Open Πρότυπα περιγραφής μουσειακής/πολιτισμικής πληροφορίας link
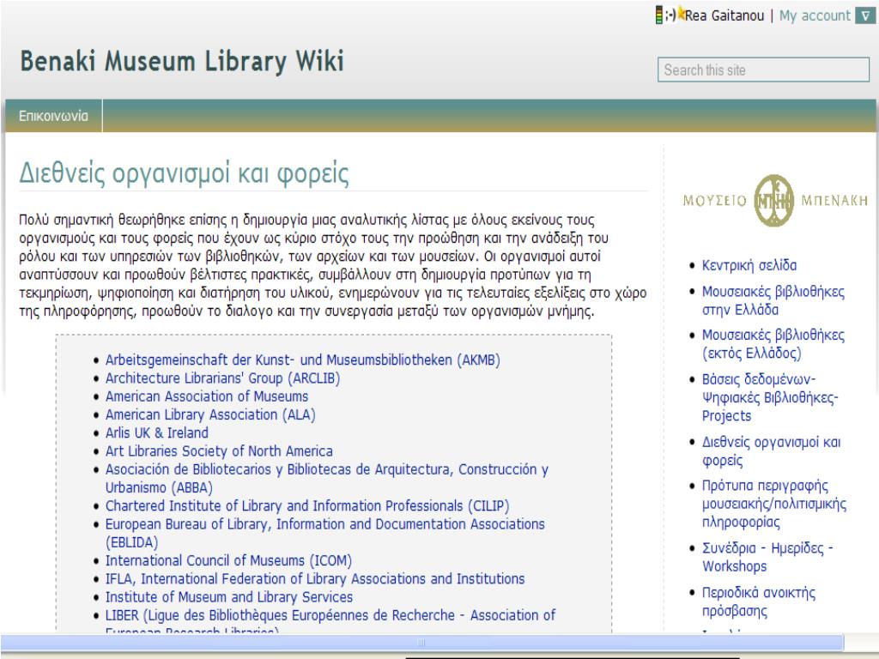 [x=774, y=504]
